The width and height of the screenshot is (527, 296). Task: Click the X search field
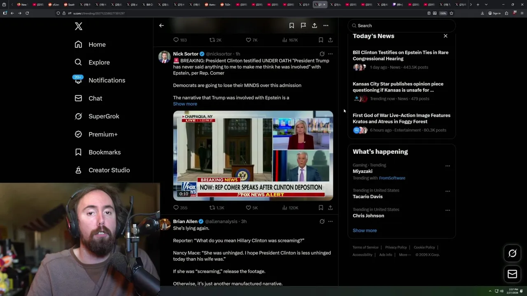[401, 25]
